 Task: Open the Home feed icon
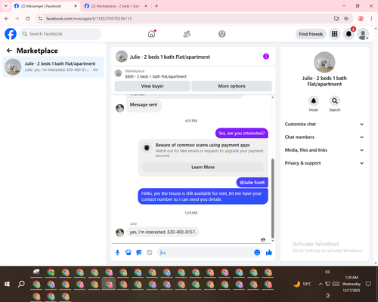151,34
